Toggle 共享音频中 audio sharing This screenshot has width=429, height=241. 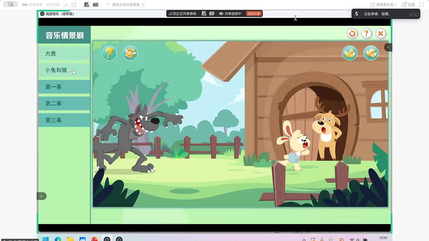tap(230, 14)
